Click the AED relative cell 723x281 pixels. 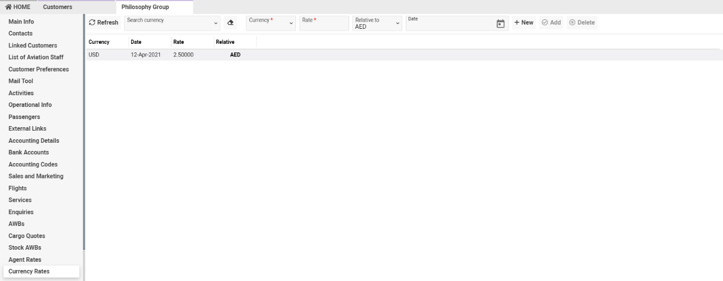tap(235, 55)
